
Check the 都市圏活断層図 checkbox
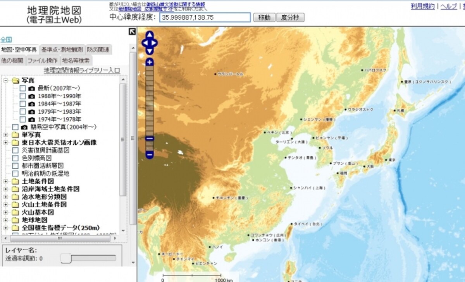[x=15, y=166]
